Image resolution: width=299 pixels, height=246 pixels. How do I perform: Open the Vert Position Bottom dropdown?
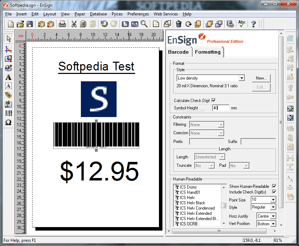click(x=273, y=224)
